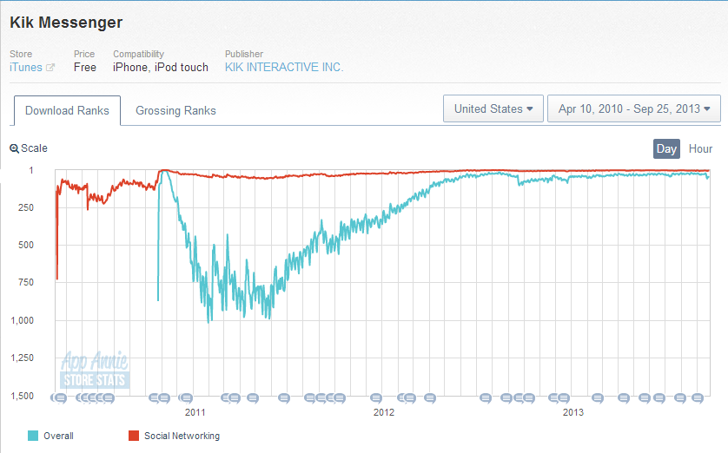Click the Free price value
The width and height of the screenshot is (728, 453).
tap(85, 67)
